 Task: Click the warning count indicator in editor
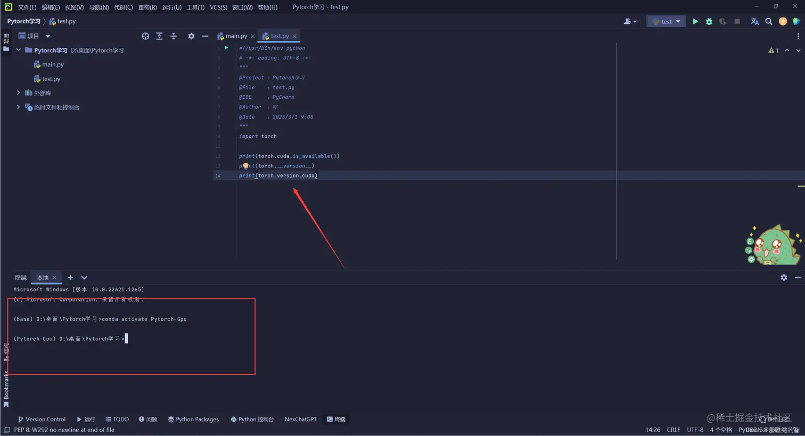coord(774,51)
